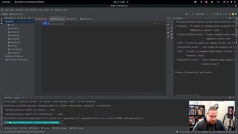Select dataset.txt in project tree
This screenshot has width=238, height=134.
(x=13, y=39)
